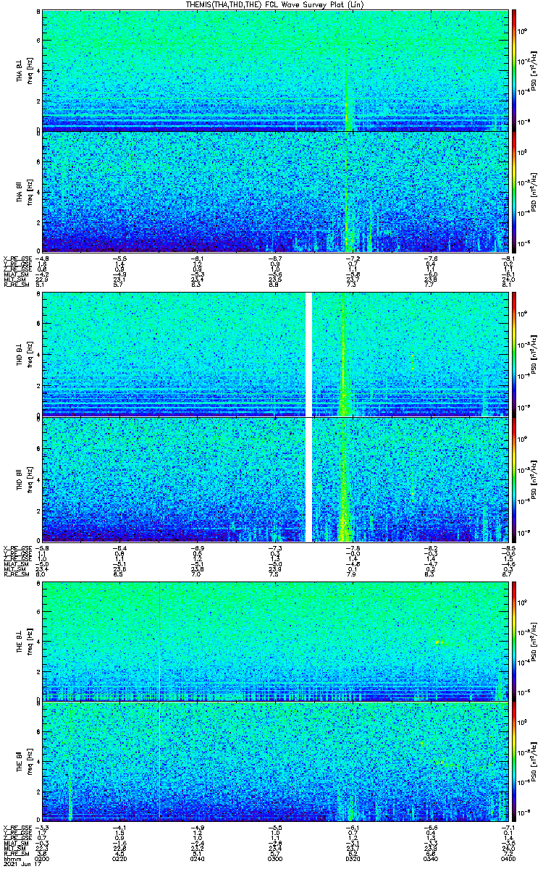Click the THA B|| PSD color bar
Image resolution: width=543 pixels, height=869 pixels.
coord(514,192)
